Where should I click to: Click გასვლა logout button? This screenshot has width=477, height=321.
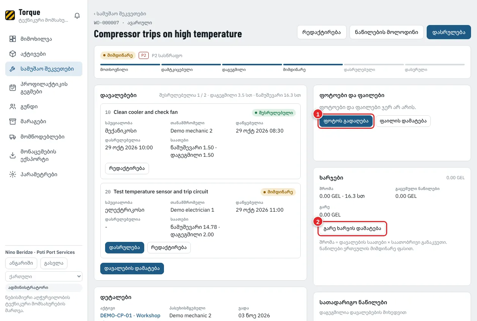[x=54, y=263]
